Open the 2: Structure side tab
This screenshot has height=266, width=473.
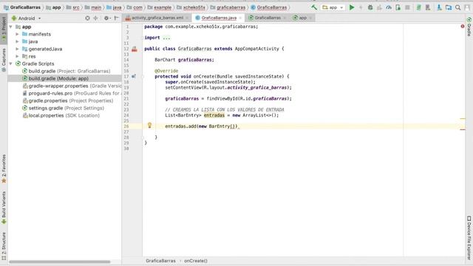4,246
